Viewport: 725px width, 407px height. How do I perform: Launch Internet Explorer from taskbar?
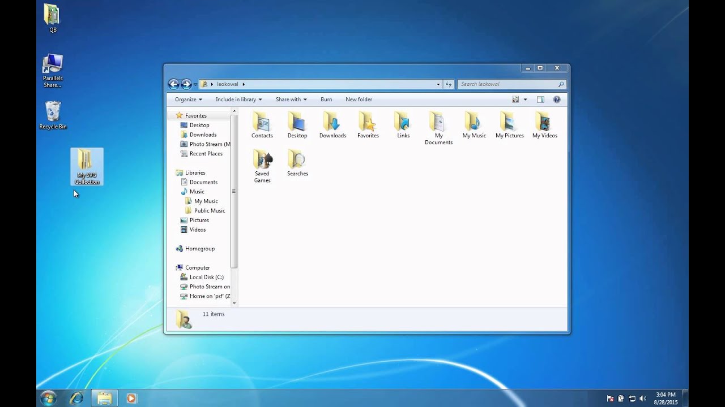76,398
